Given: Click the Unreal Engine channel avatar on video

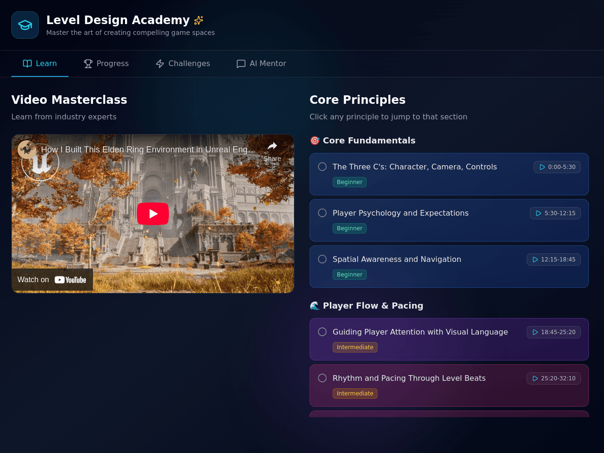Looking at the screenshot, I should (x=27, y=150).
